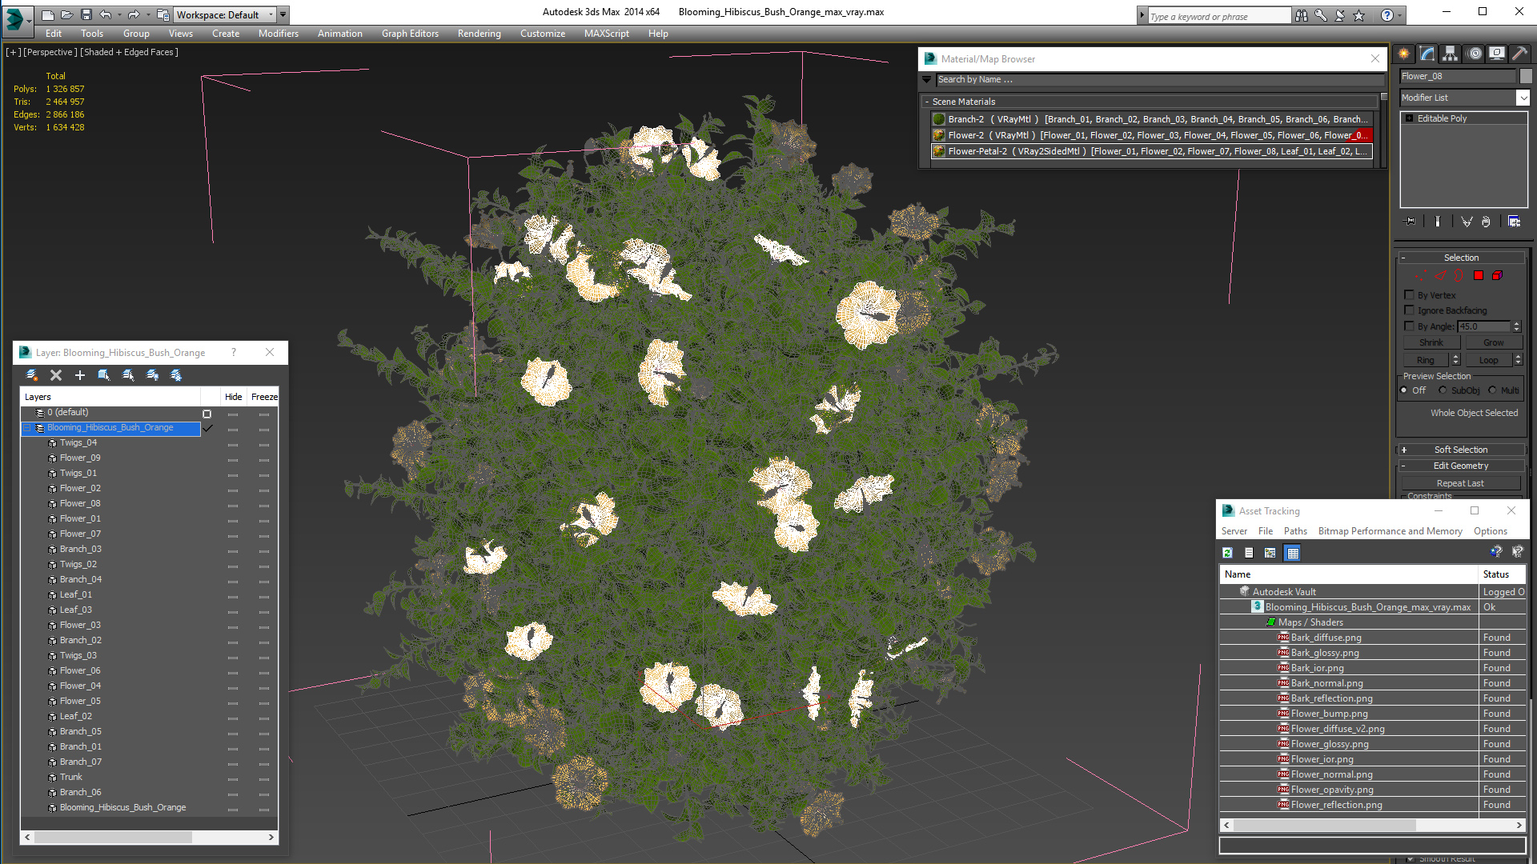1537x864 pixels.
Task: Expand the Editable Poly stack entry
Action: point(1410,118)
